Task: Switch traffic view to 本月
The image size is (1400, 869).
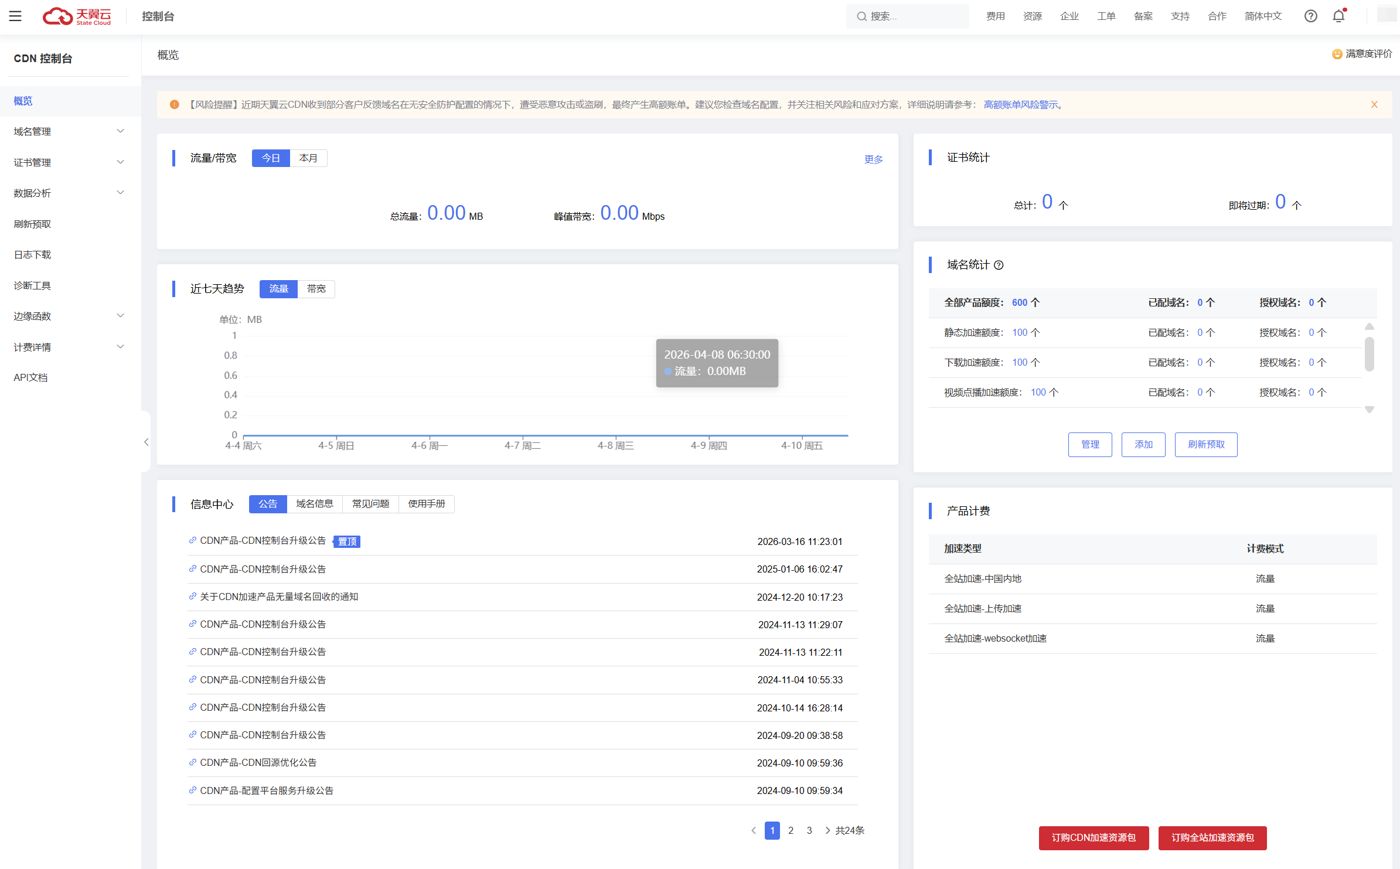Action: point(308,158)
